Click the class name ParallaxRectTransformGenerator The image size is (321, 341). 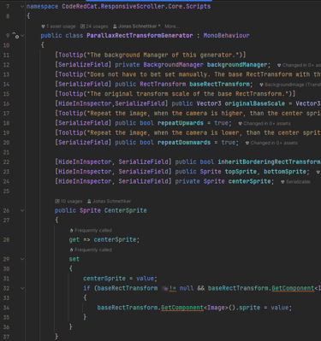[140, 36]
